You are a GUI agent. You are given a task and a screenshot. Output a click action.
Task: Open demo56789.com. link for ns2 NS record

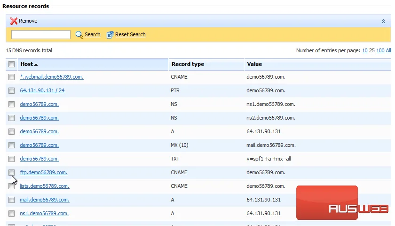click(x=39, y=118)
